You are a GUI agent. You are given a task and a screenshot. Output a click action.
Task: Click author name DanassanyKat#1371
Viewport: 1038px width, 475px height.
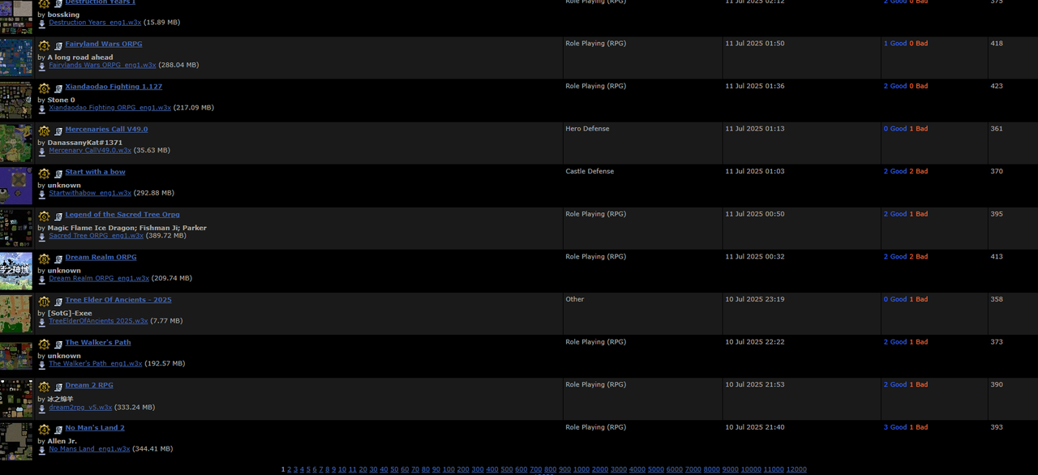point(85,143)
